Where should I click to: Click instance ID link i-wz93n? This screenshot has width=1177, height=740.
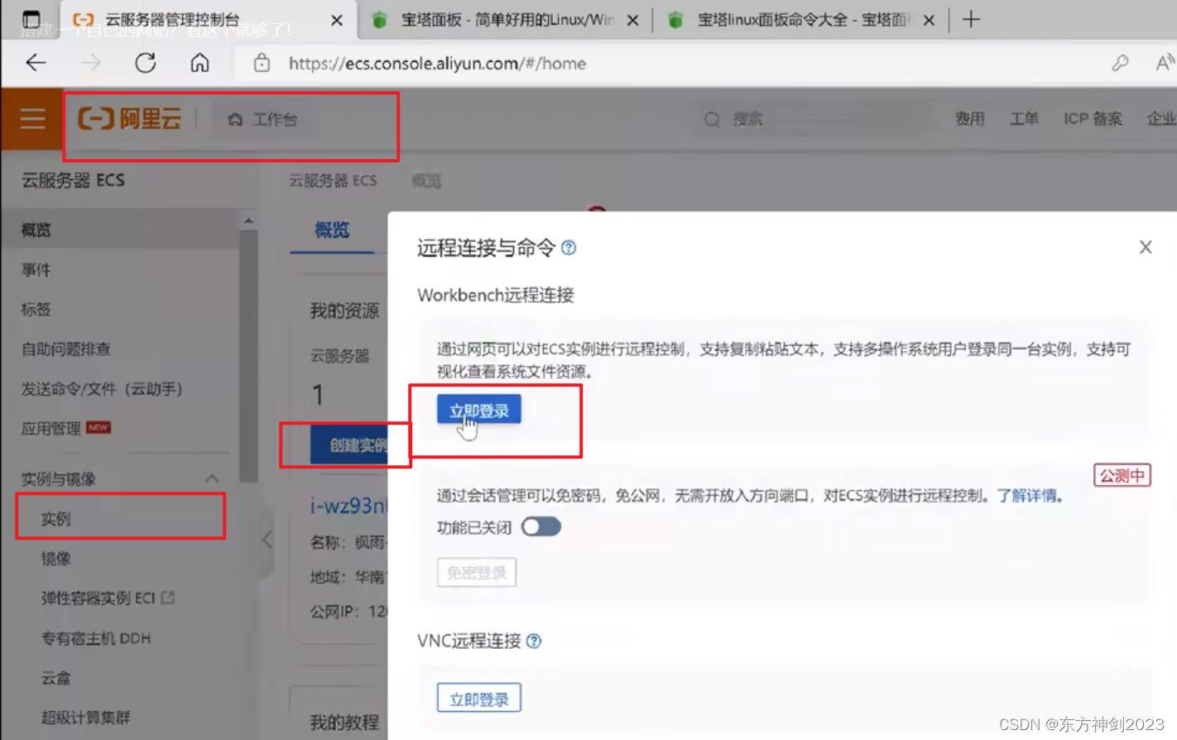[348, 506]
